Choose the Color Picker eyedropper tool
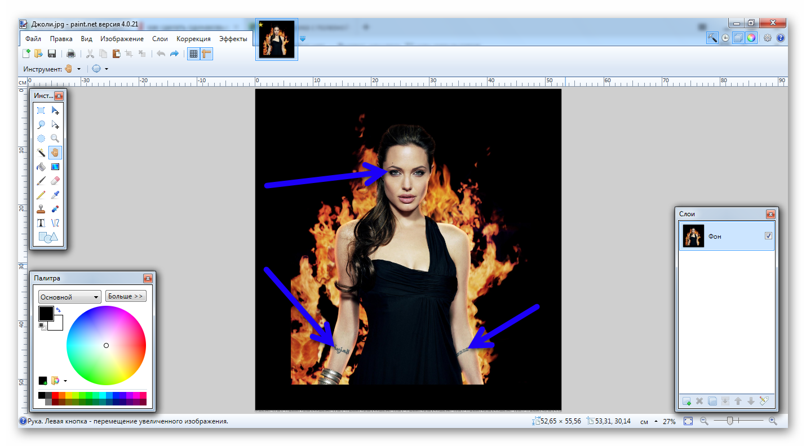Screen dimensions: 806x446 click(55, 195)
